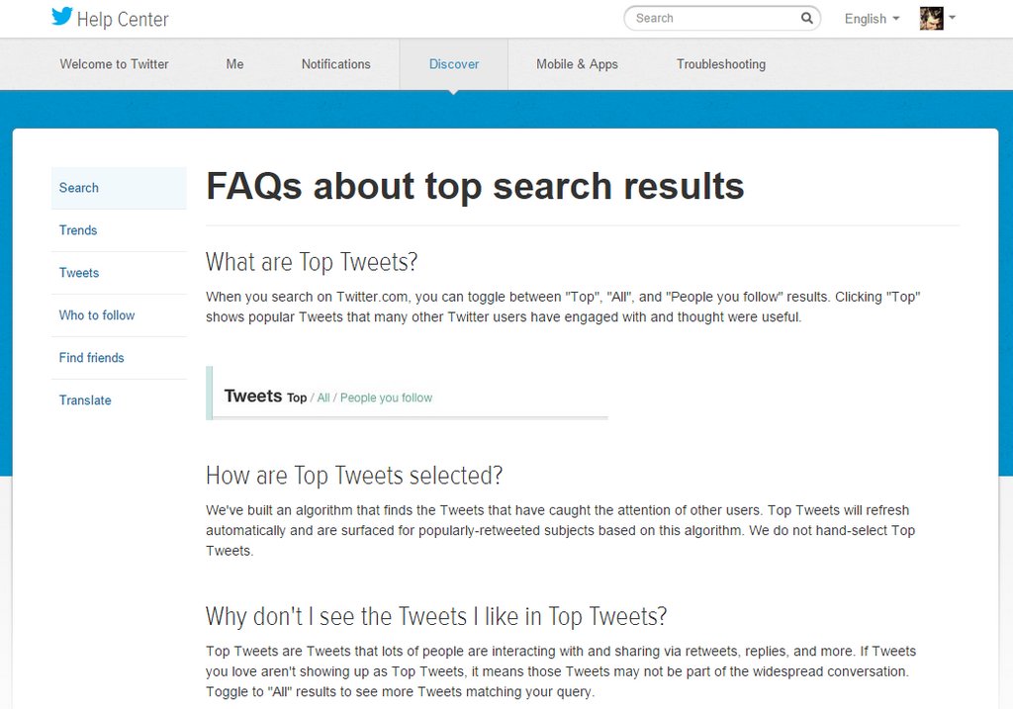Open the user avatar profile picture

pyautogui.click(x=931, y=18)
